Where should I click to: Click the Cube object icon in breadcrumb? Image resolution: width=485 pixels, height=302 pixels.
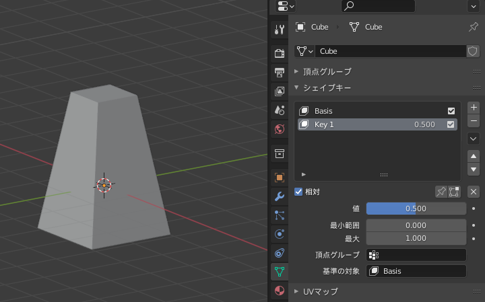(300, 27)
